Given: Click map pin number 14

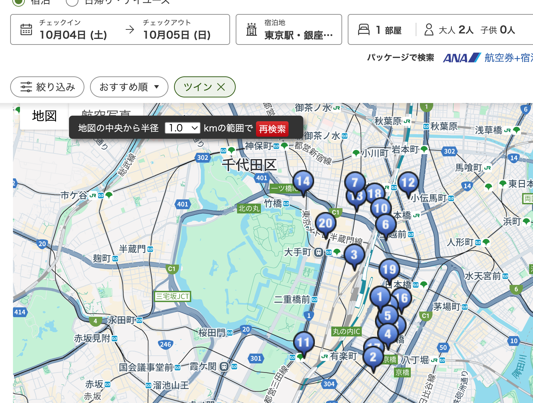Looking at the screenshot, I should tap(303, 181).
